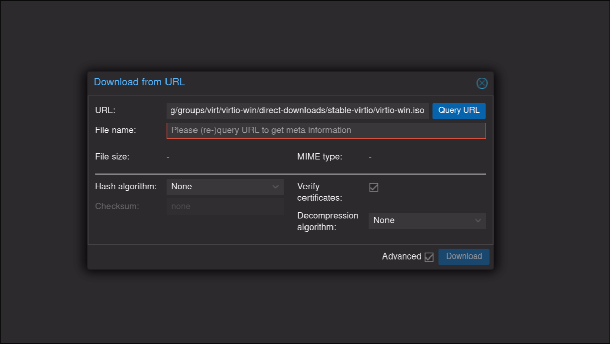Toggle the Verify certificates checkbox
610x344 pixels.
click(374, 187)
